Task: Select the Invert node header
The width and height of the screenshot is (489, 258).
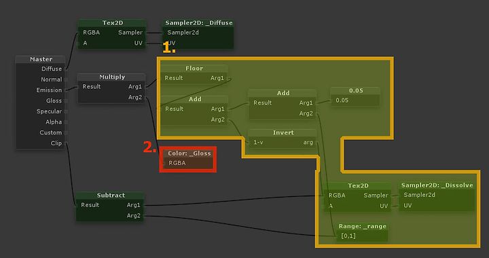Action: (x=283, y=132)
